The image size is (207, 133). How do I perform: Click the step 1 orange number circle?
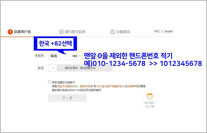(10, 32)
